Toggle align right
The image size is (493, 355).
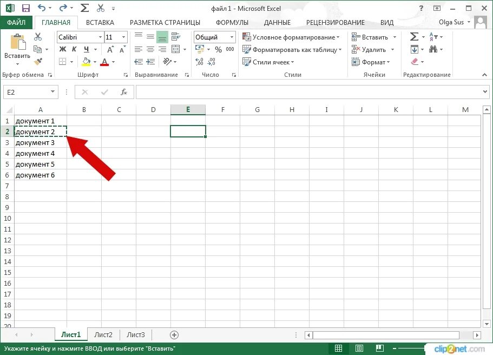pyautogui.click(x=162, y=49)
